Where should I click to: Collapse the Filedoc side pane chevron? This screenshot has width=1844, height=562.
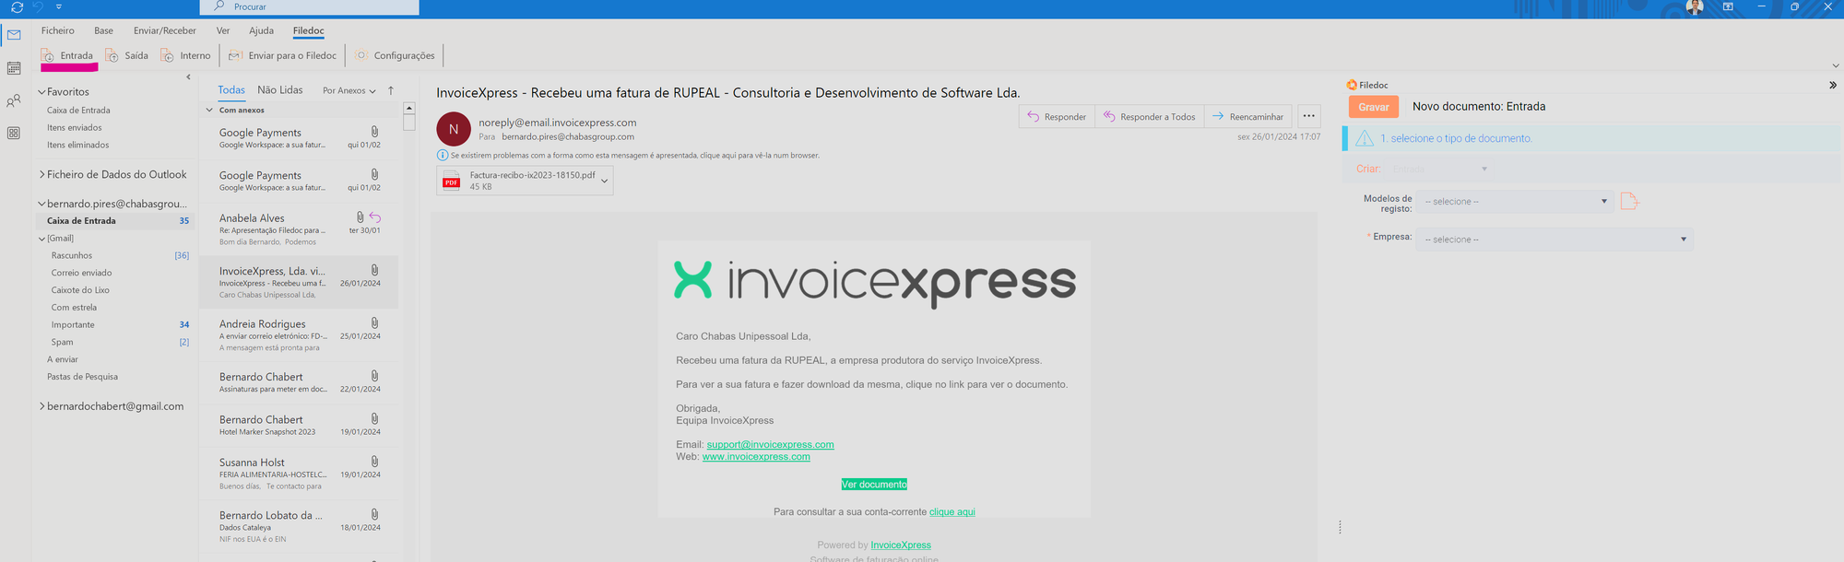1833,85
